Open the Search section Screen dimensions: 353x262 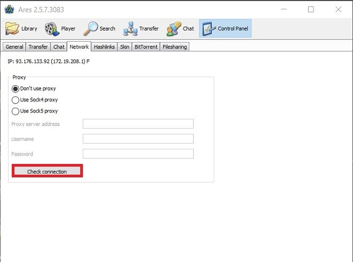99,28
